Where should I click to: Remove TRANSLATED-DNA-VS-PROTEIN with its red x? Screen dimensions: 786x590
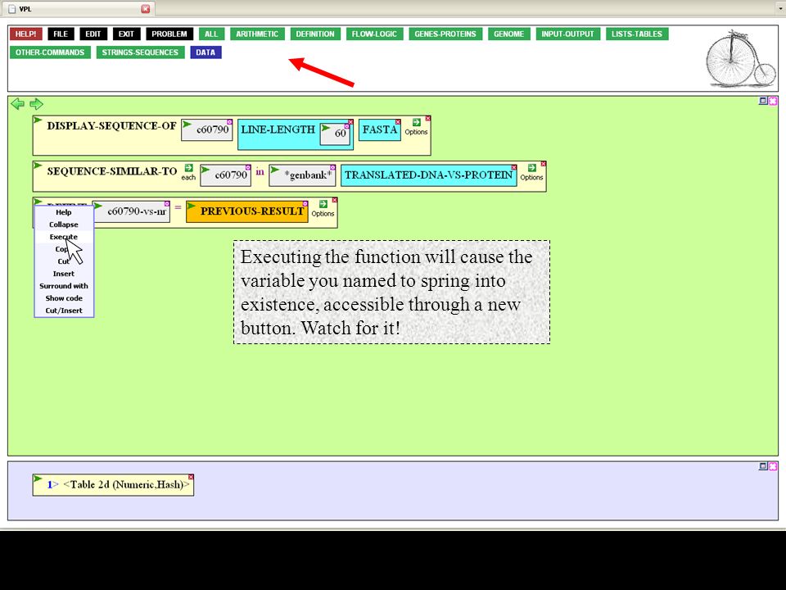pos(514,167)
